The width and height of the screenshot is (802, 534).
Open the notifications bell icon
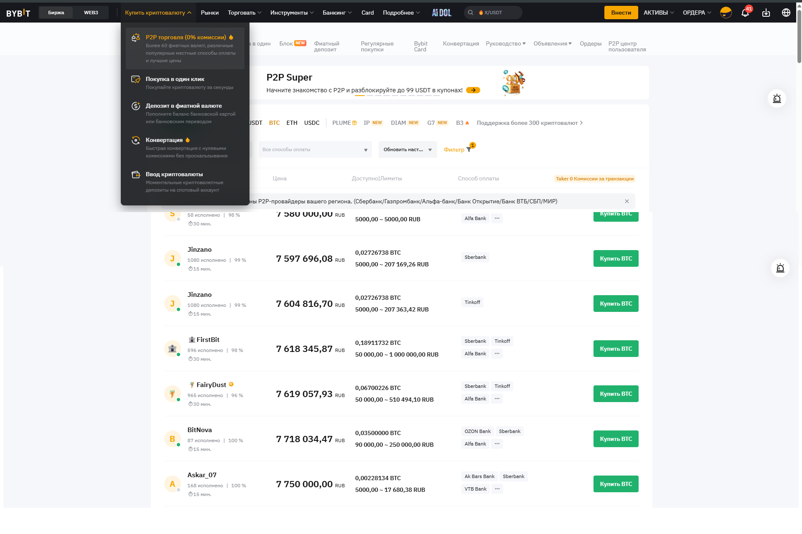745,13
